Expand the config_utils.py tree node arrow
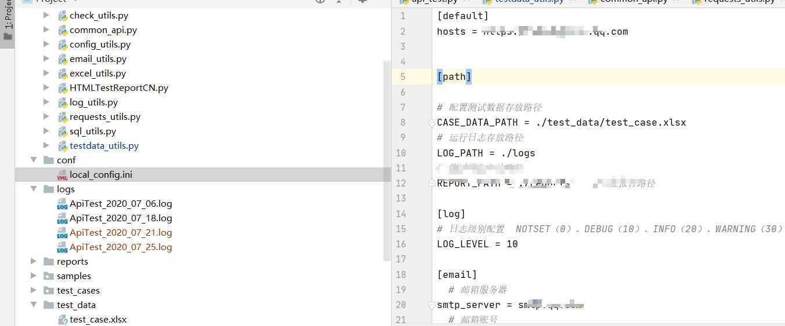This screenshot has height=326, width=785. (x=46, y=44)
